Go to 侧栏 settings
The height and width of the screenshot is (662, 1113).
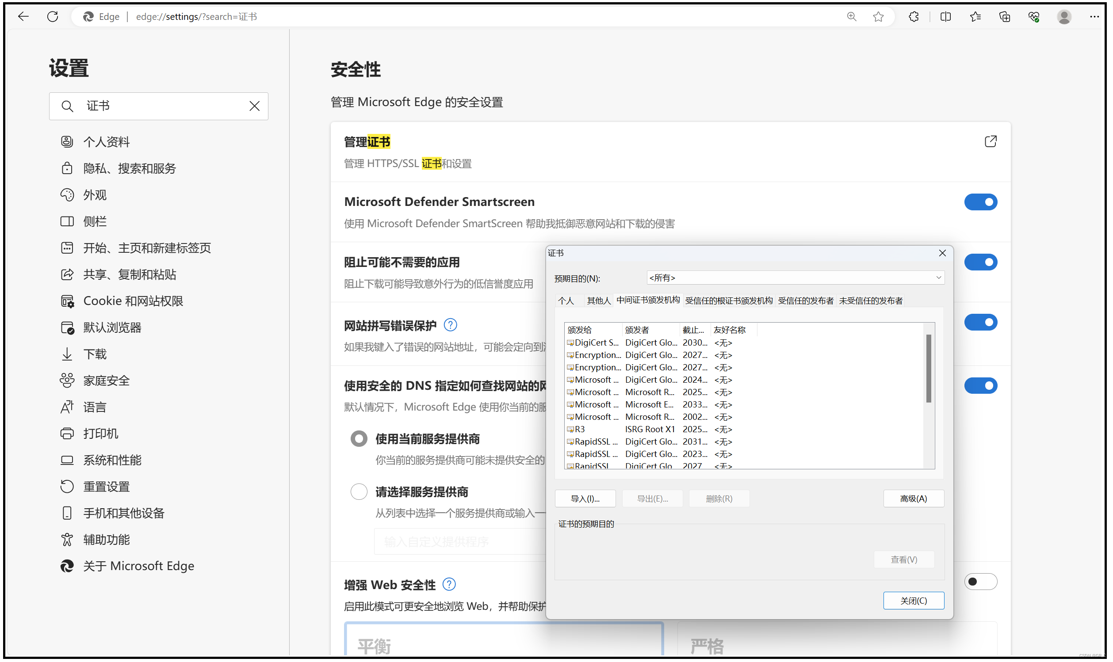[84, 221]
